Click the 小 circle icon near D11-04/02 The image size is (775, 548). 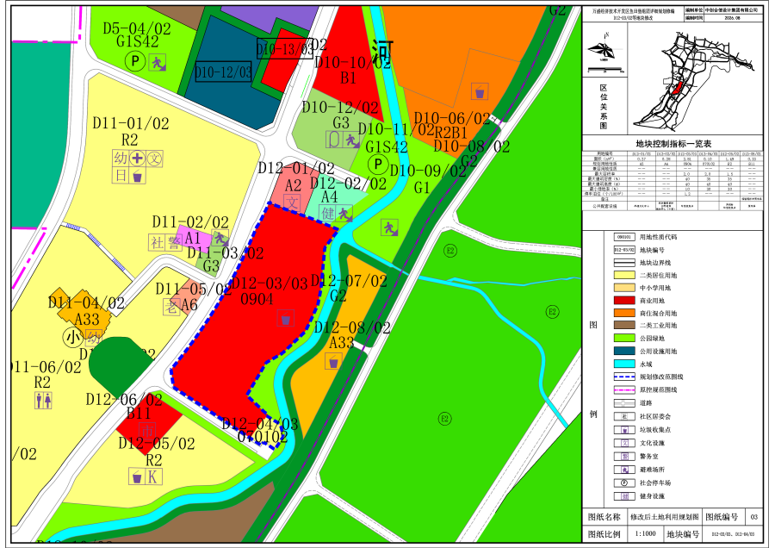72,337
